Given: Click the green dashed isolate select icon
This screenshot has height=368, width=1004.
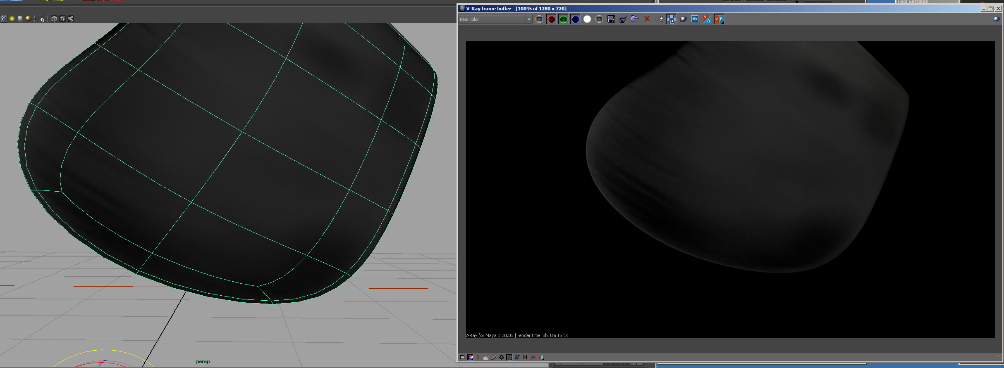Looking at the screenshot, I should 42,19.
